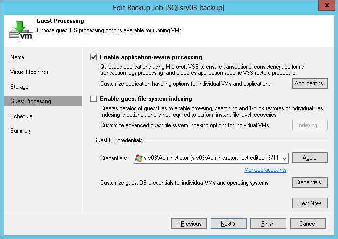Enable guest file system indexing checkbox

coord(94,99)
